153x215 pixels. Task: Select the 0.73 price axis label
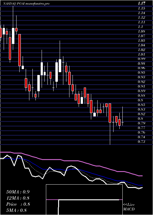point(141,142)
